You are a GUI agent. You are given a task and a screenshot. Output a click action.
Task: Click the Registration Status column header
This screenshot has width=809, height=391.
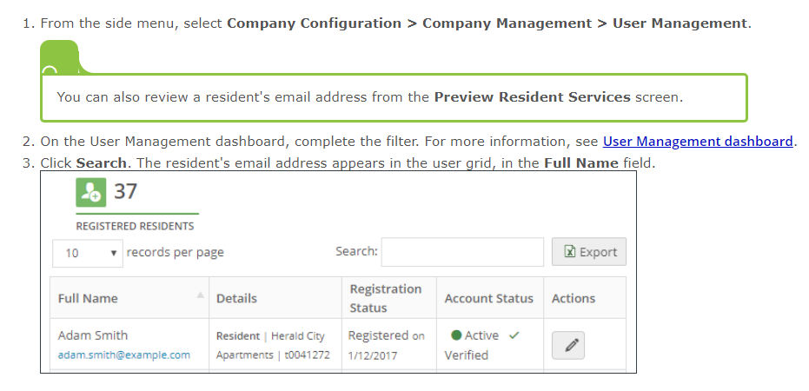coord(386,298)
